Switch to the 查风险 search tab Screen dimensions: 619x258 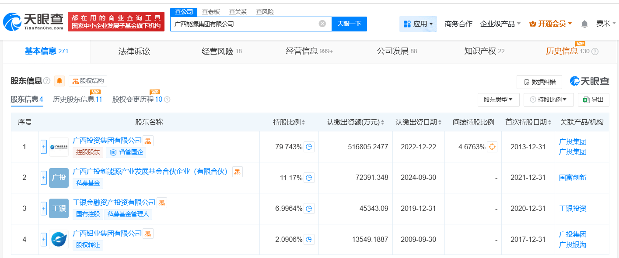265,12
